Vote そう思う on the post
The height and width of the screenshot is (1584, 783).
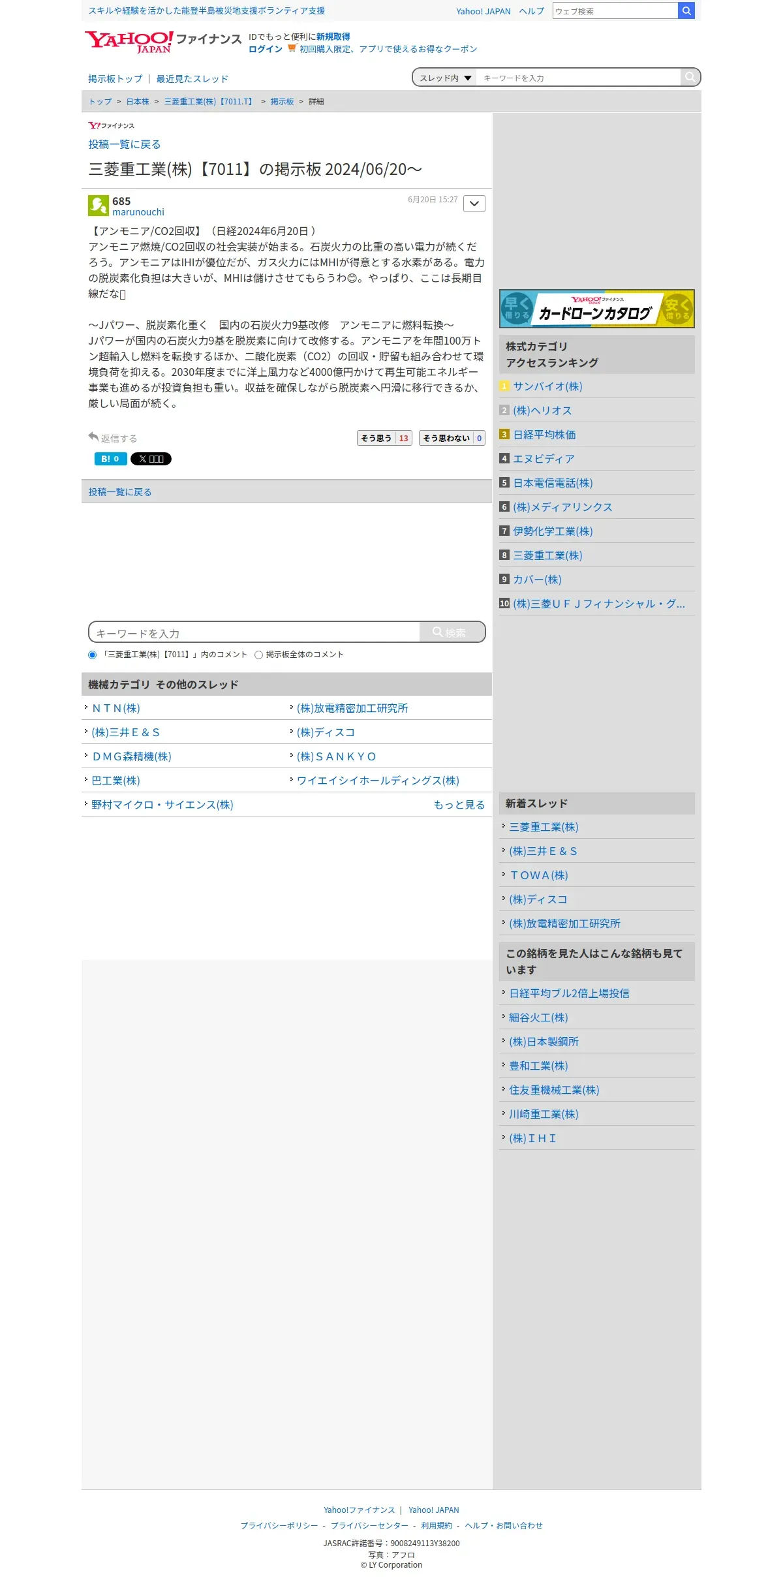click(384, 438)
